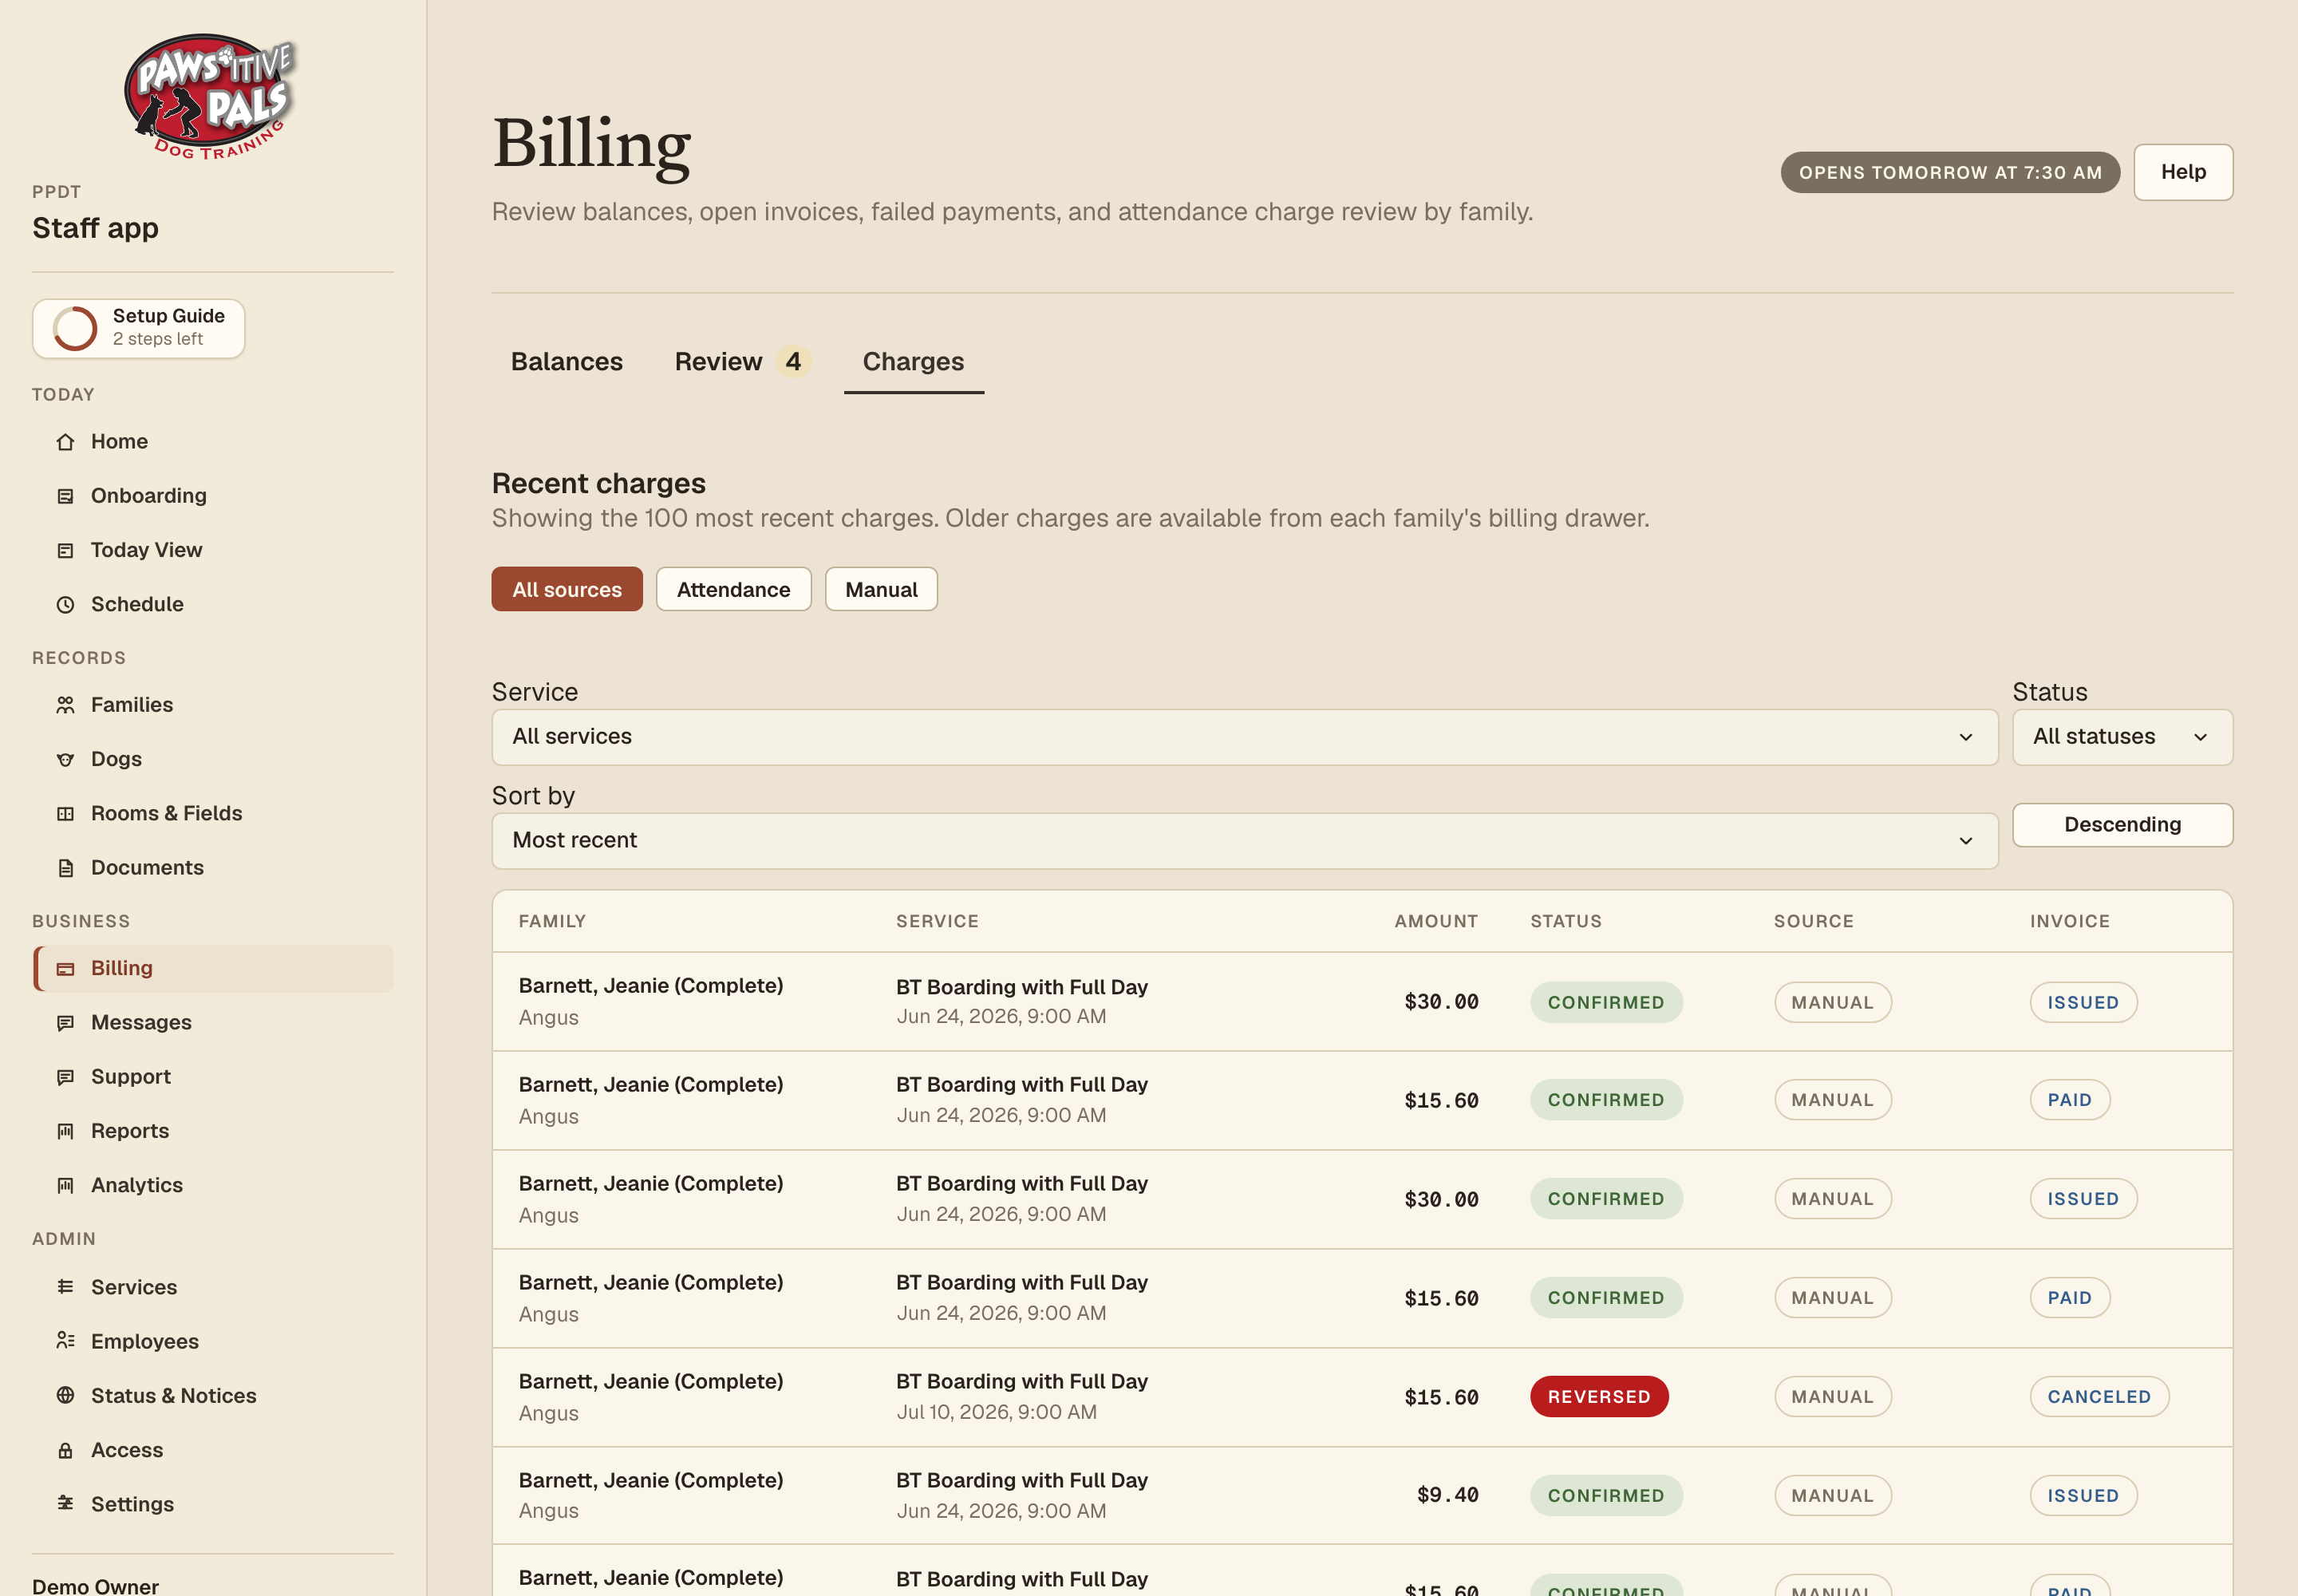The height and width of the screenshot is (1596, 2298).
Task: Click the Setup Guide progress ring
Action: point(75,328)
